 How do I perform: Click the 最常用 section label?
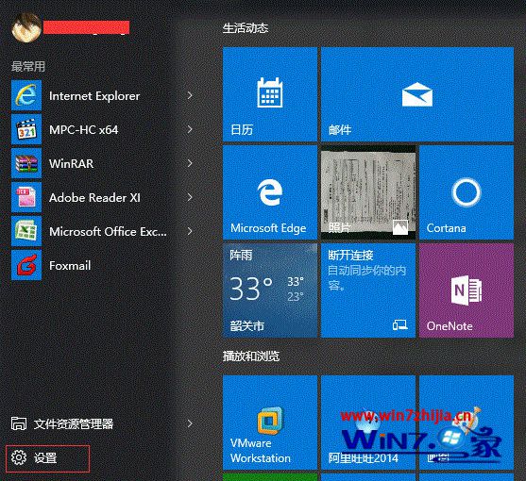point(28,66)
